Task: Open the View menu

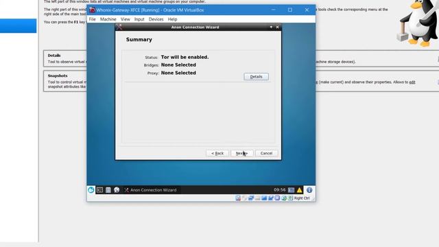Action: 125,19
